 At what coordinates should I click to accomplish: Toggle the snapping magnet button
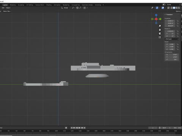pyautogui.click(x=77, y=8)
